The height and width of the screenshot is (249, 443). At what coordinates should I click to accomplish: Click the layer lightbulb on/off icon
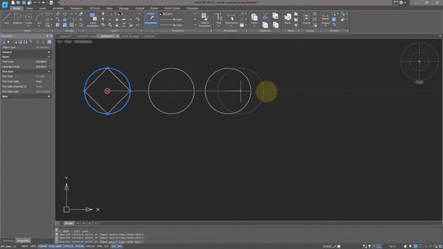[103, 14]
